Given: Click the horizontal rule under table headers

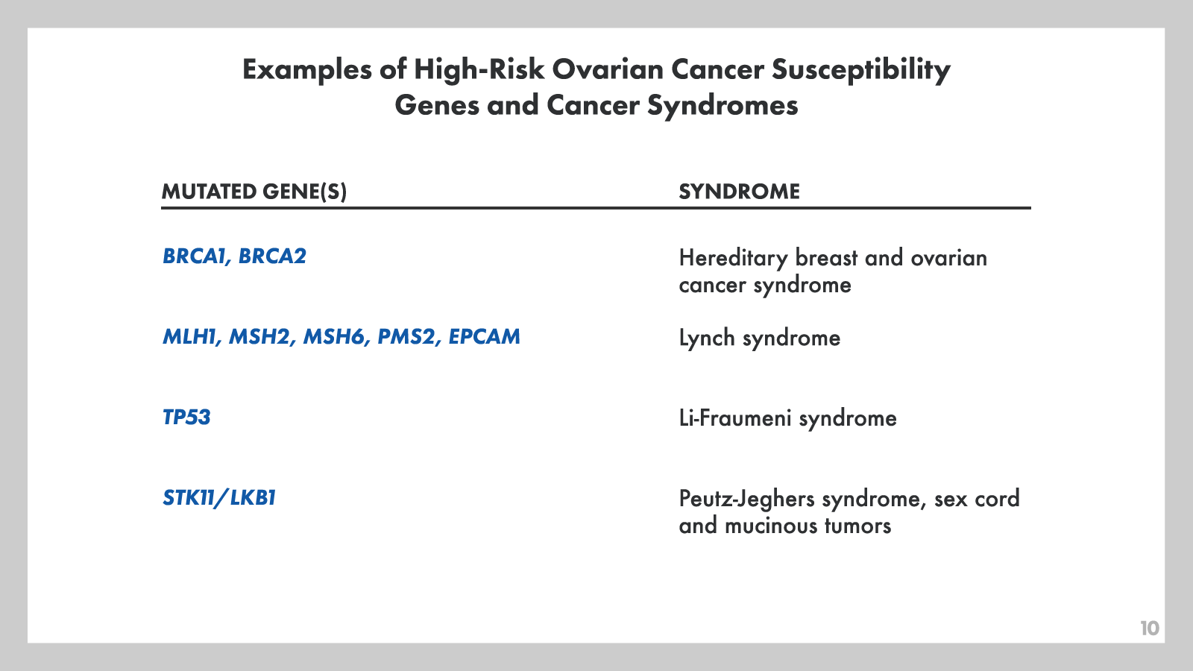Looking at the screenshot, I should click(x=596, y=208).
